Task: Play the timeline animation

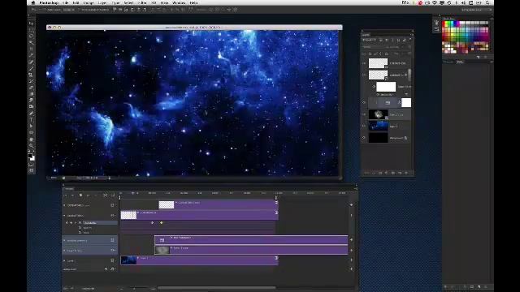Action: 81,195
